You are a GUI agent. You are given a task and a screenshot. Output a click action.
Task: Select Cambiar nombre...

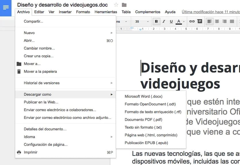66,48
